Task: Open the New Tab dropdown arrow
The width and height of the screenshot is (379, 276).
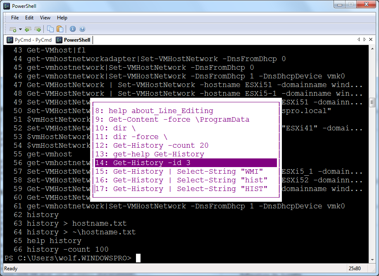Action: point(20,29)
